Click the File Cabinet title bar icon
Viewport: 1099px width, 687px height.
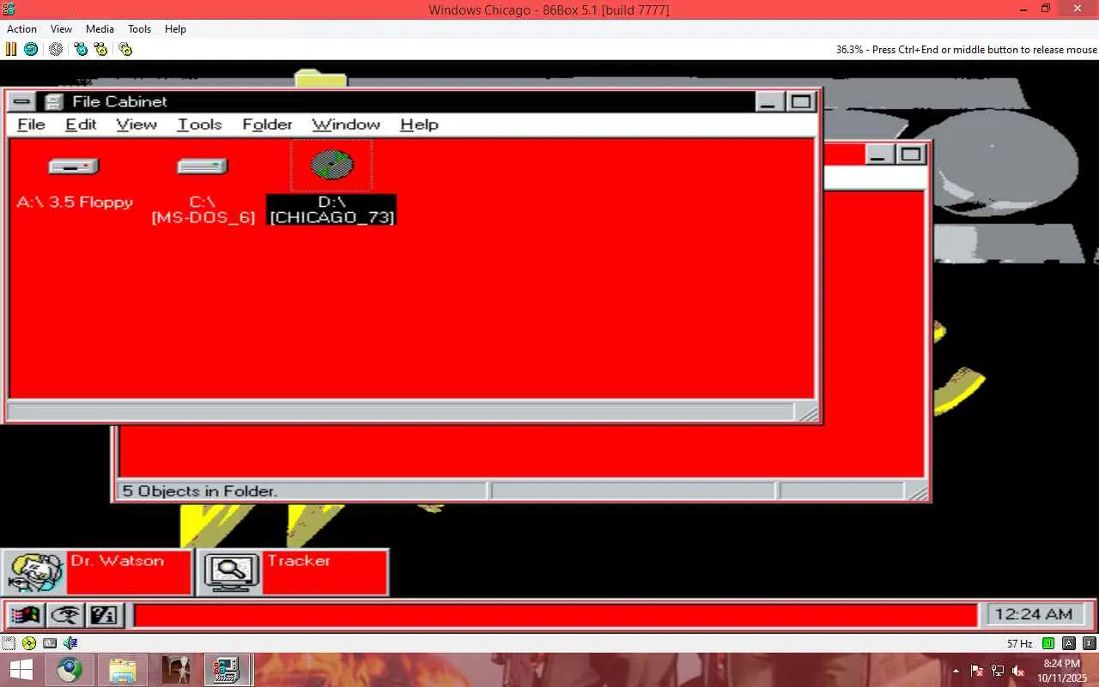coord(54,101)
